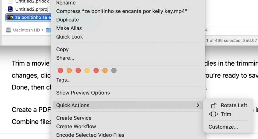Image resolution: width=258 pixels, height=139 pixels.
Task: Choose Make Alias
Action: (x=69, y=28)
